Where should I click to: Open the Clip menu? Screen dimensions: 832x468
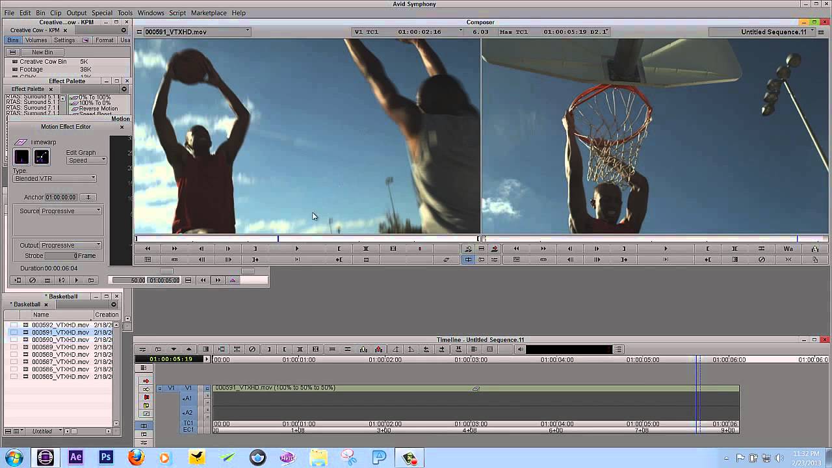point(56,13)
